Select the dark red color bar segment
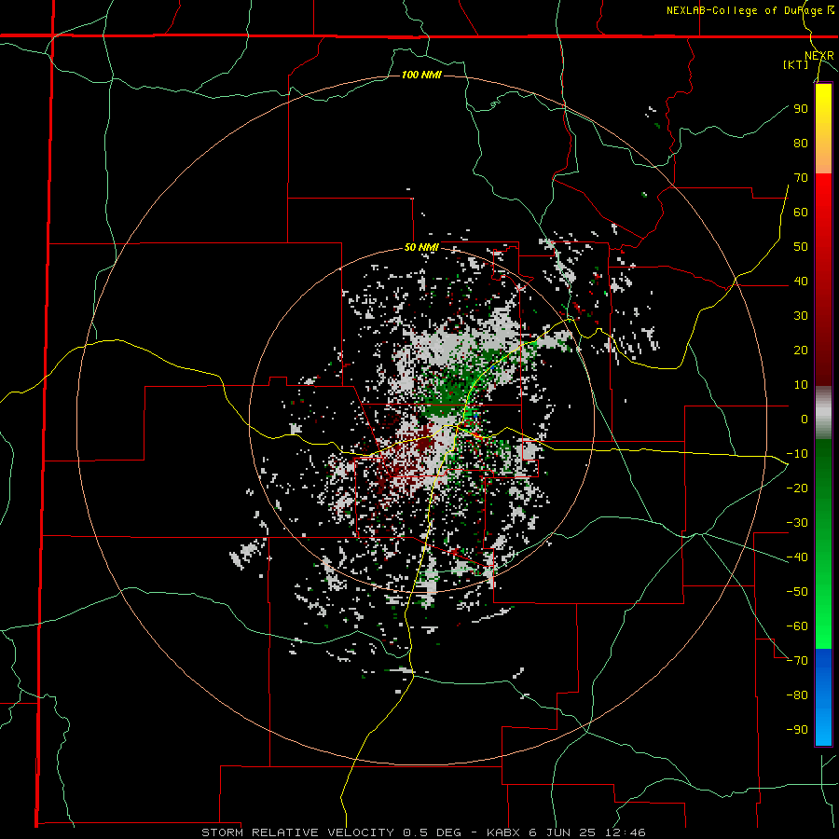839x839 pixels. pyautogui.click(x=823, y=332)
